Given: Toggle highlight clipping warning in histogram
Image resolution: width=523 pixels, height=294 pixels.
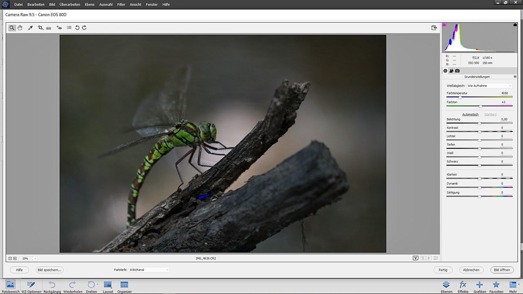Looking at the screenshot, I should click(515, 25).
